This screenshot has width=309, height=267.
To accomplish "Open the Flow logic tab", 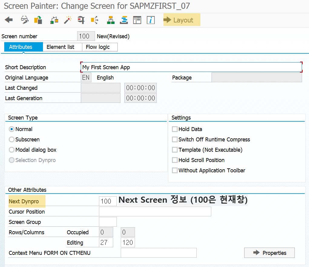I will 100,47.
